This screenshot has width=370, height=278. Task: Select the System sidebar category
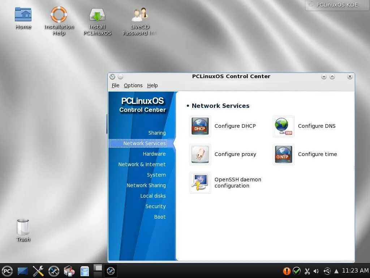(156, 175)
